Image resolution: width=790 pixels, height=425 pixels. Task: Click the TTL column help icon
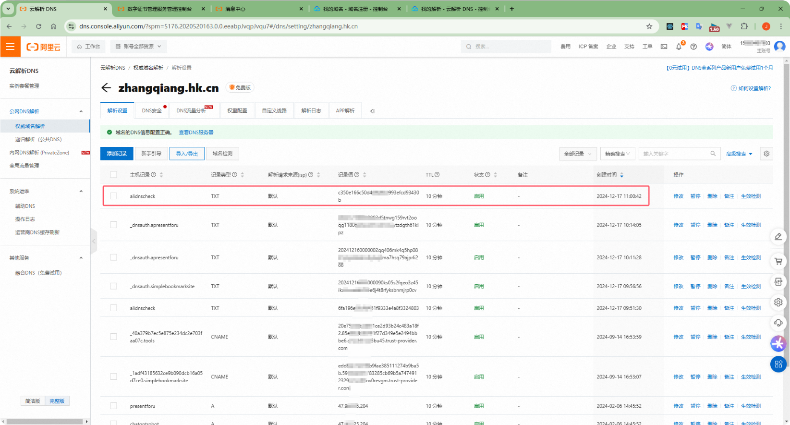(437, 175)
